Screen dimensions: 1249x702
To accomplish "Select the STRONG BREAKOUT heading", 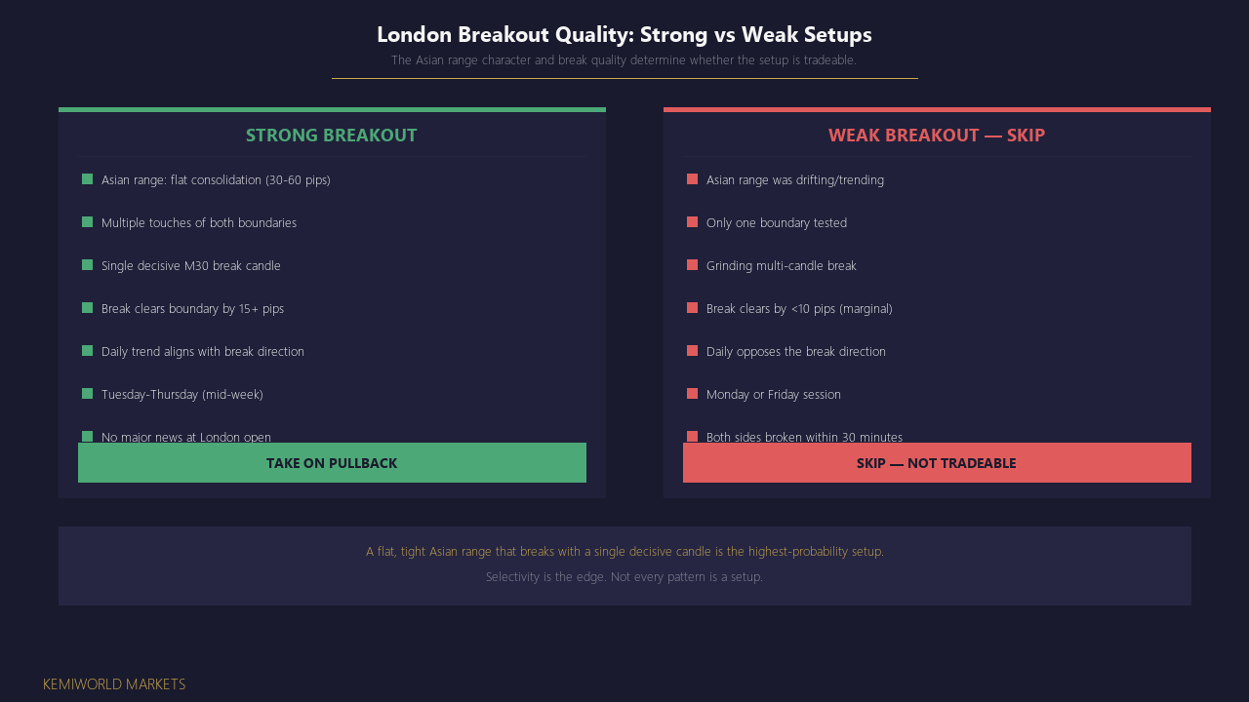I will point(332,136).
